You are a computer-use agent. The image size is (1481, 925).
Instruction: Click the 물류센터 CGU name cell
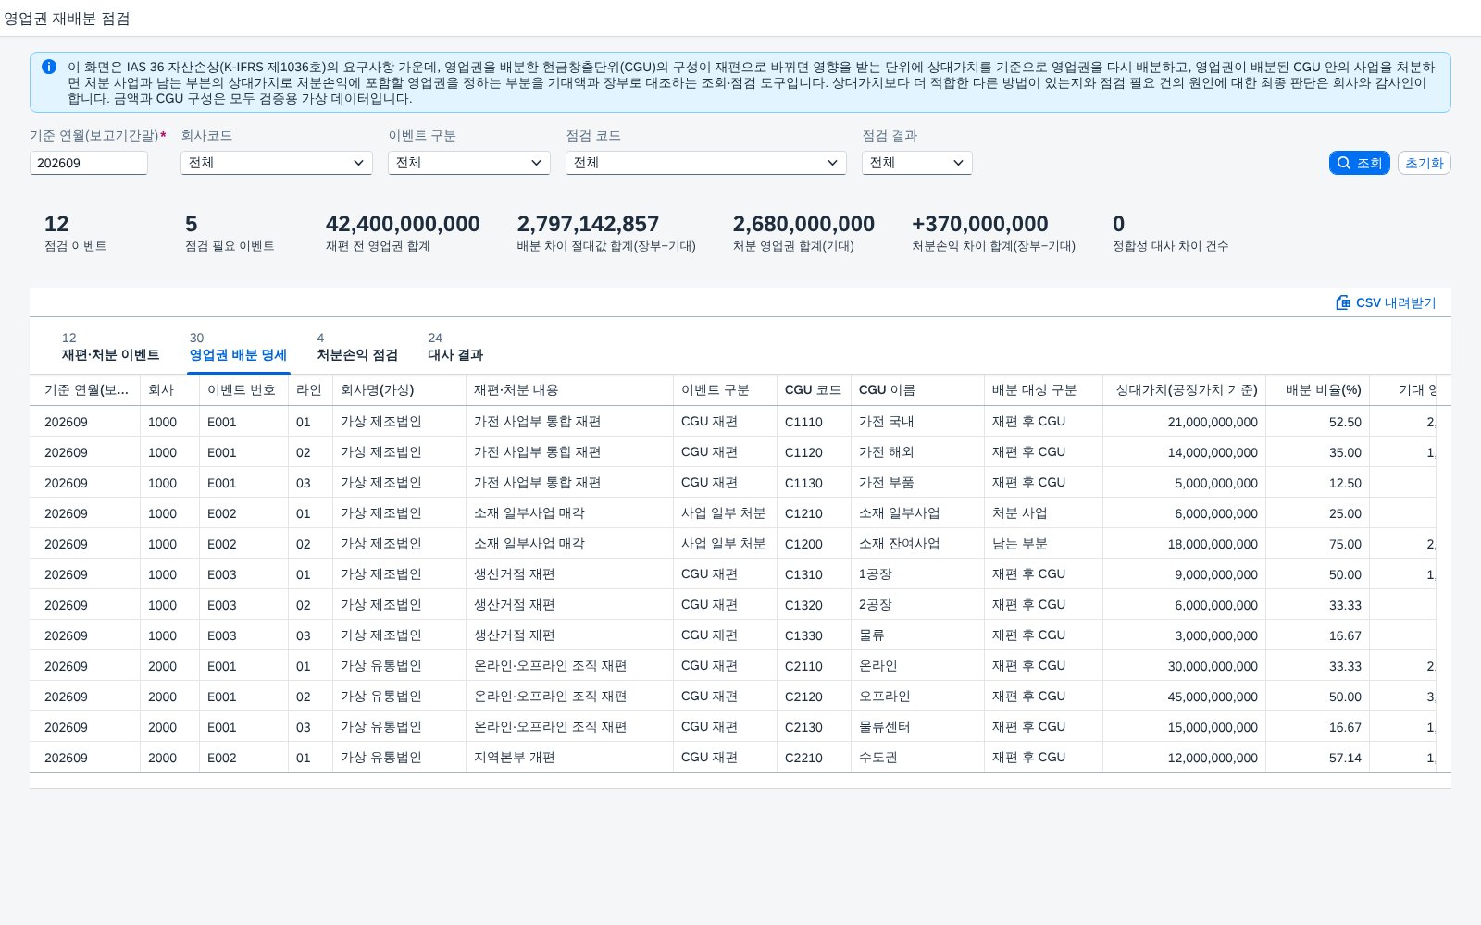pyautogui.click(x=917, y=727)
